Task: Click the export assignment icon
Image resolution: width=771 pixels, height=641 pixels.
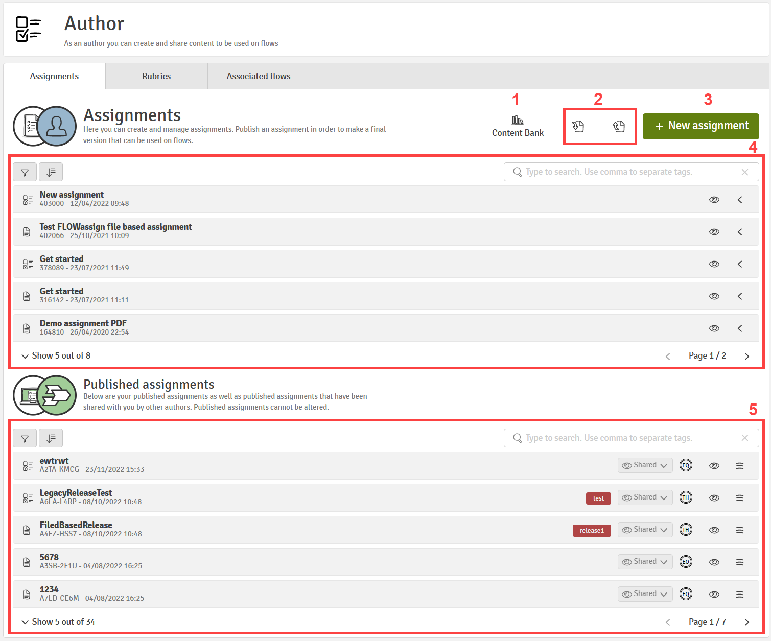Action: click(619, 126)
